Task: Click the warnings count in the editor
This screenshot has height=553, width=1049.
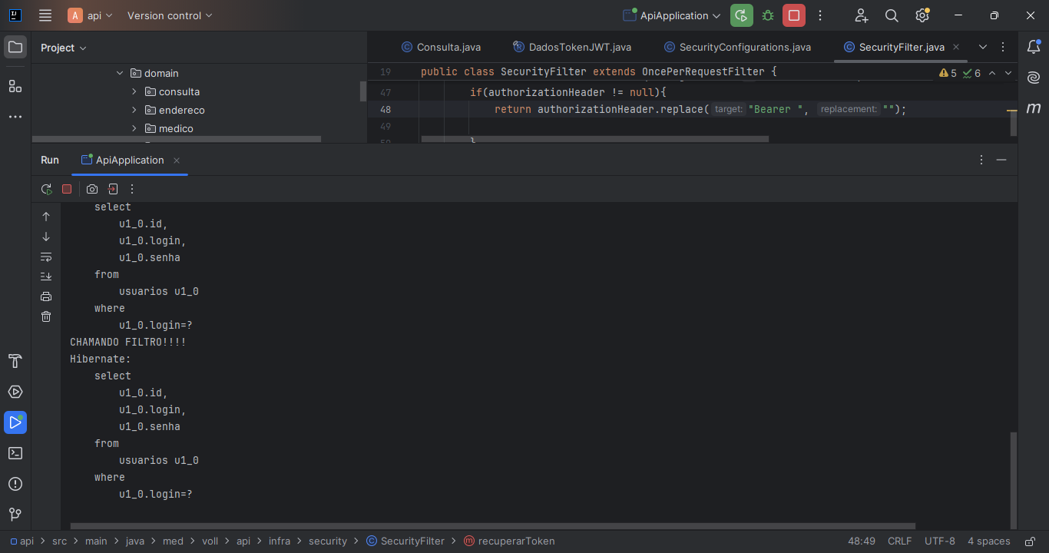Action: point(948,73)
